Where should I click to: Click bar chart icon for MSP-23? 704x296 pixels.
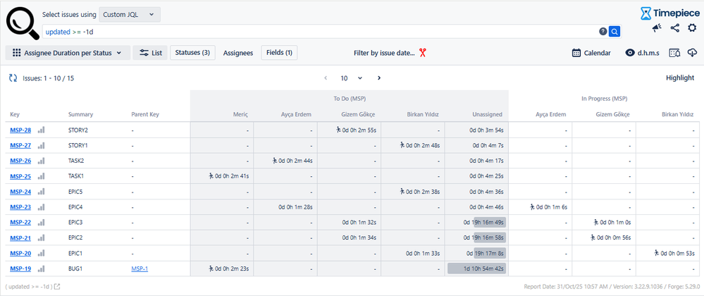42,207
